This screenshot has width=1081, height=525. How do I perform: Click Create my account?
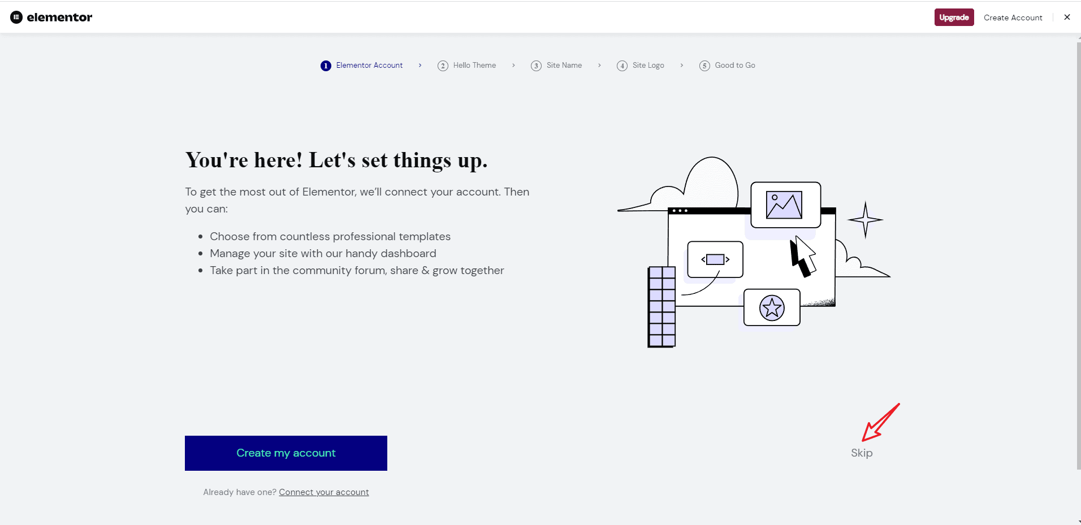(286, 453)
